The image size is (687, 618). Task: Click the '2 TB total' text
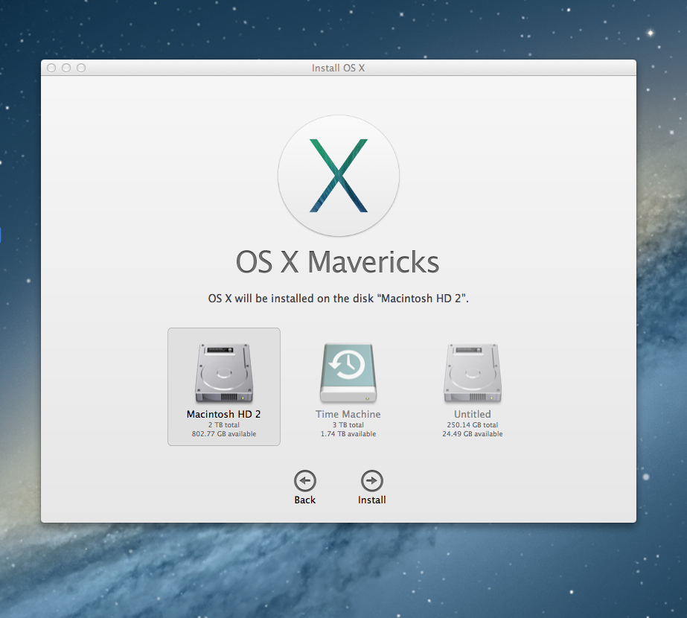[224, 424]
